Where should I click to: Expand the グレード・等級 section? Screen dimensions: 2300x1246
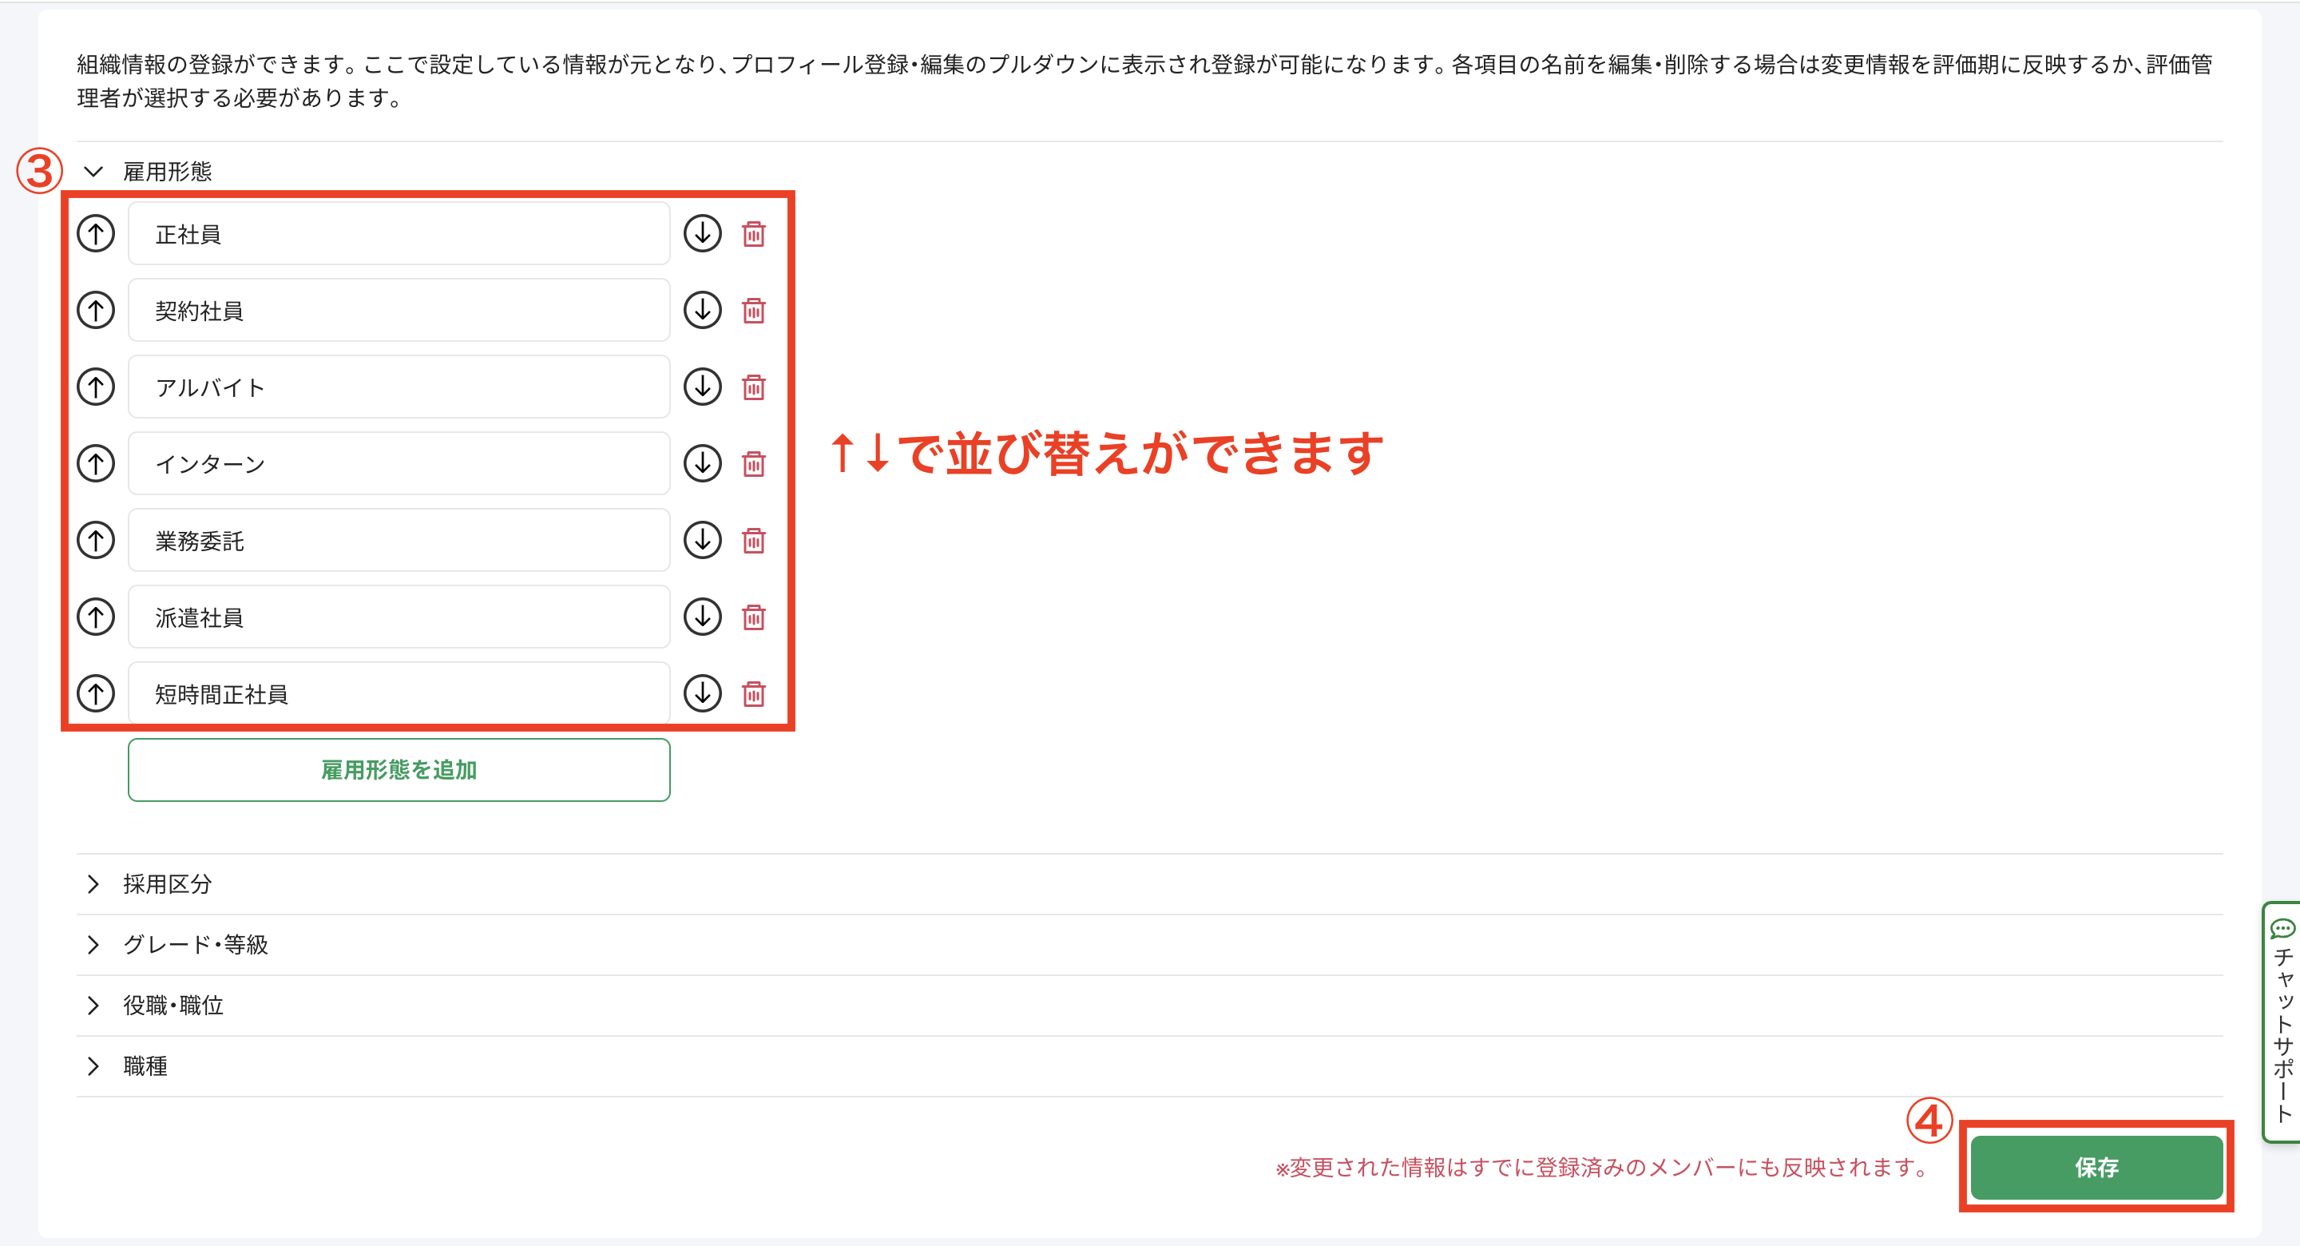[x=93, y=945]
